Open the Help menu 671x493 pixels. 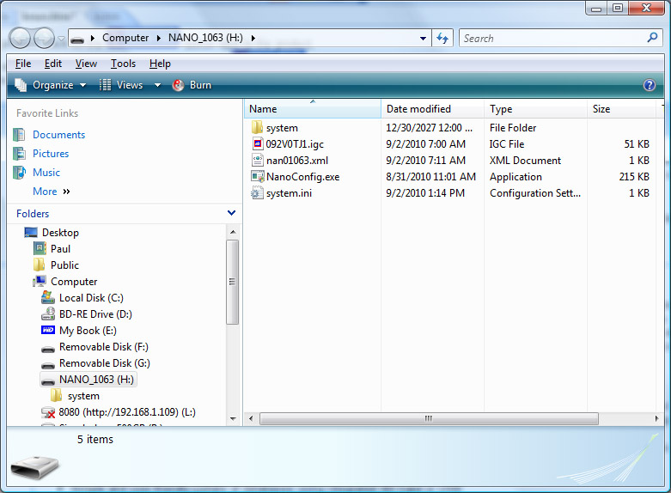160,64
